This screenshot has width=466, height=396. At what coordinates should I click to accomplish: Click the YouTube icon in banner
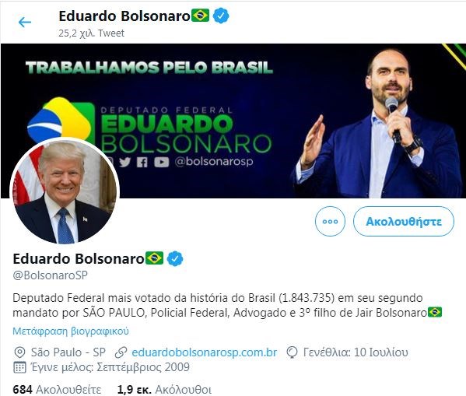pyautogui.click(x=161, y=162)
